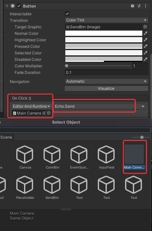Click the Highlighted Color swatch
This screenshot has height=231, width=152.
pos(104,40)
